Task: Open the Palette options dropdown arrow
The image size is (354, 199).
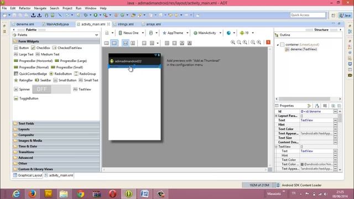Action: 97,35
